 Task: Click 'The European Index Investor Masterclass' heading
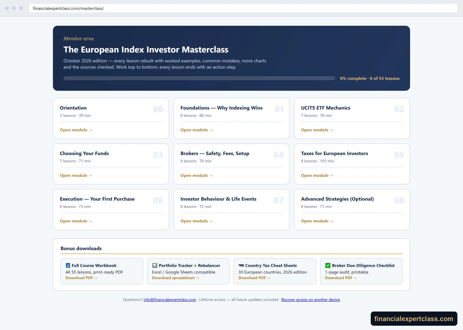pyautogui.click(x=146, y=49)
